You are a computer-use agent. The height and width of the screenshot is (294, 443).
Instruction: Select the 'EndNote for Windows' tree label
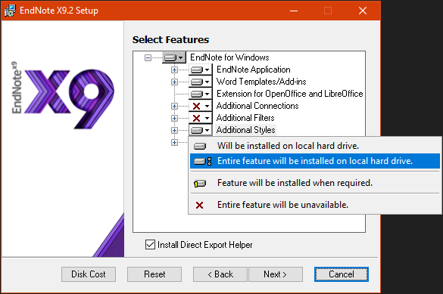coord(229,57)
